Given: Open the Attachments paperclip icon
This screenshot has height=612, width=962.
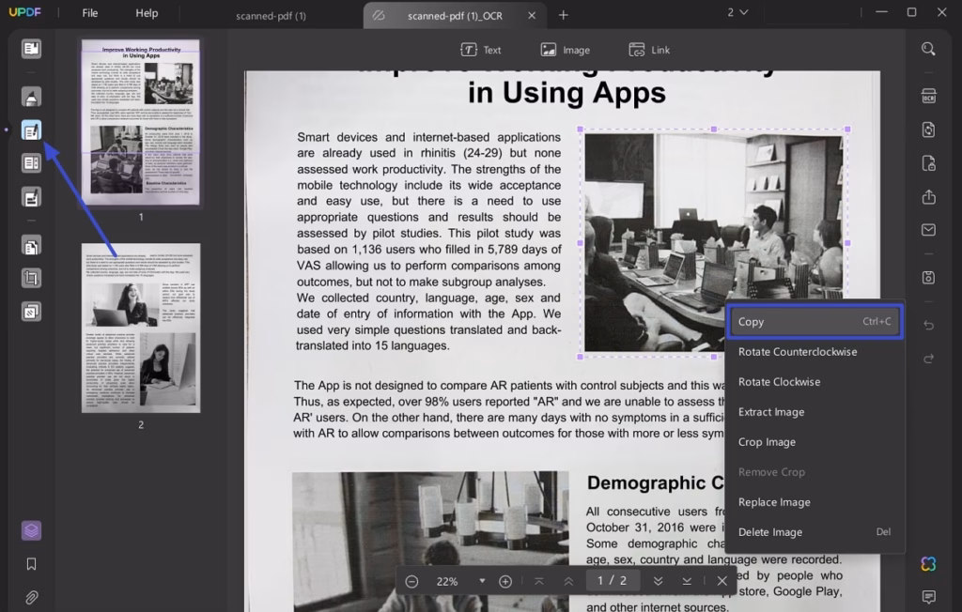Looking at the screenshot, I should point(32,597).
